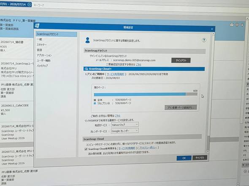Click the ScanSnap Cloud section header
Viewport: 249px width, 186px height.
point(143,138)
